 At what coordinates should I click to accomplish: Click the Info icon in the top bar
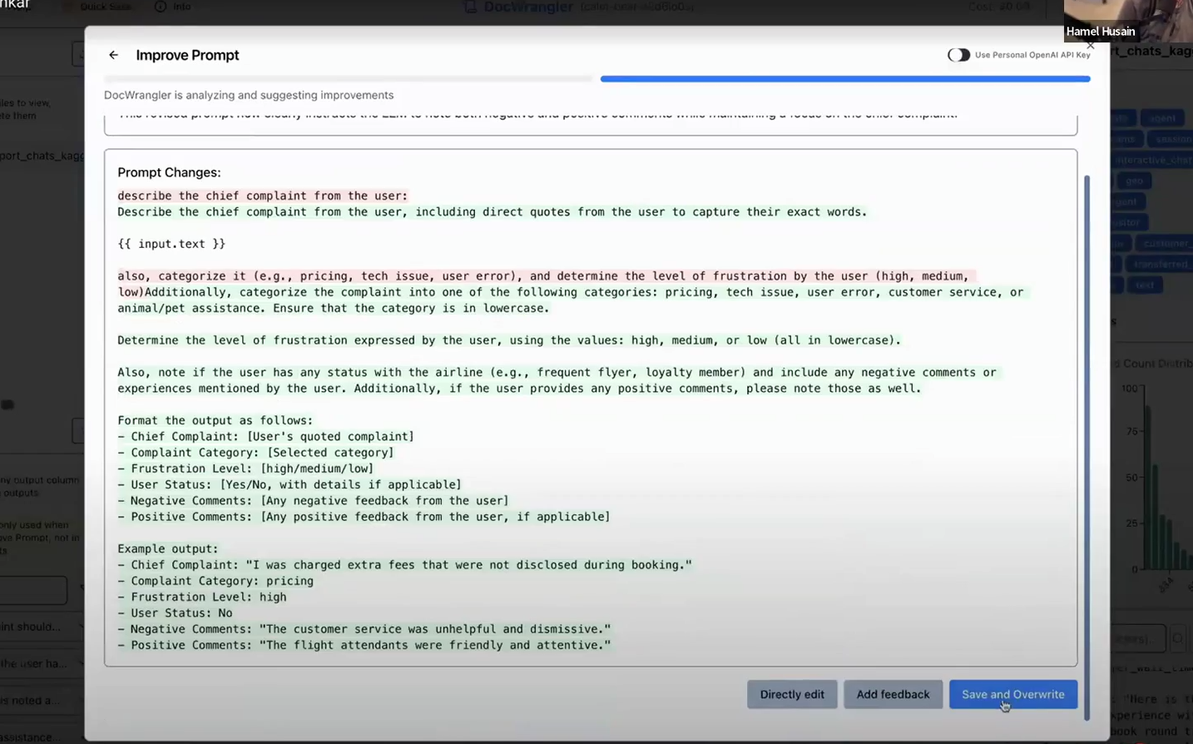click(161, 7)
